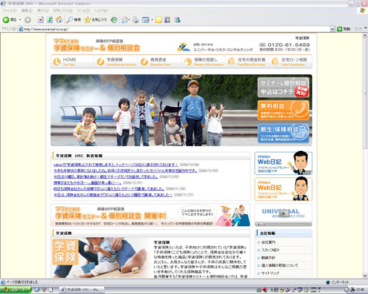Open the 住宅の資金計画 navigation tab
This screenshot has height=294, width=368.
pyautogui.click(x=247, y=62)
